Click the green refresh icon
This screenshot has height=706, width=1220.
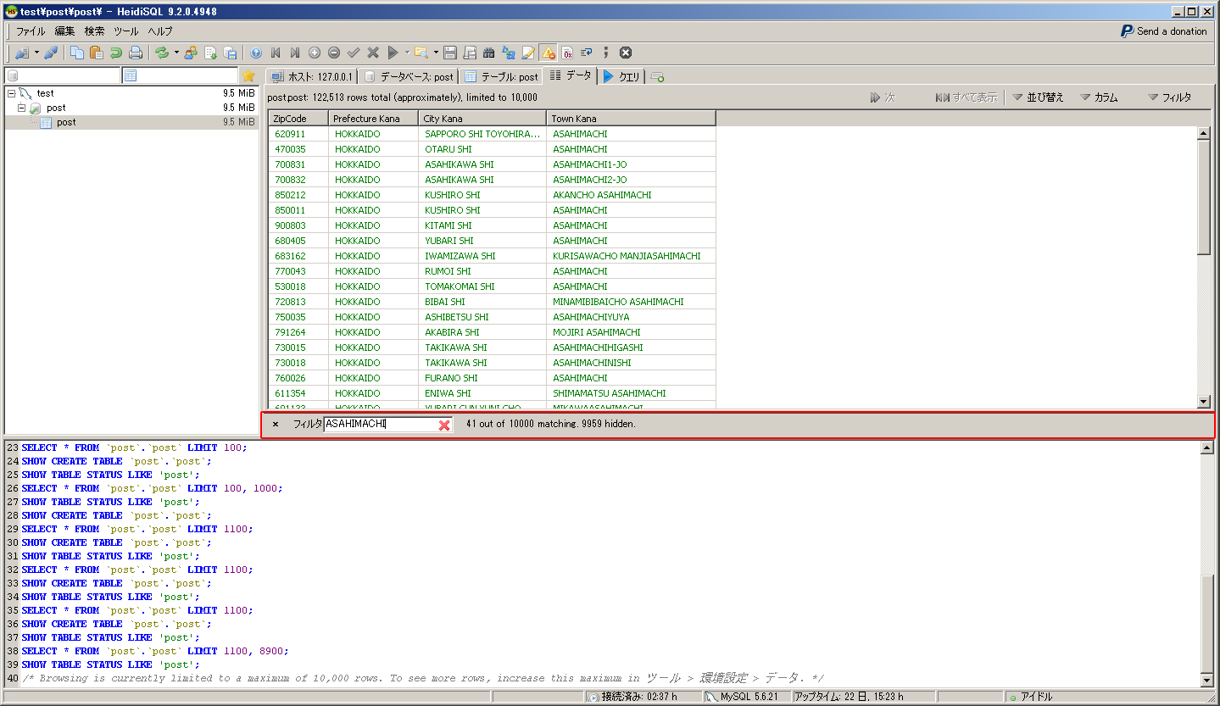[x=161, y=53]
